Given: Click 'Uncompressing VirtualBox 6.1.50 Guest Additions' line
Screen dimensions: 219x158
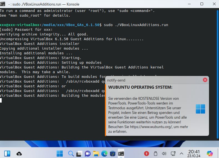Looking at the screenshot, I should [x=72, y=39].
